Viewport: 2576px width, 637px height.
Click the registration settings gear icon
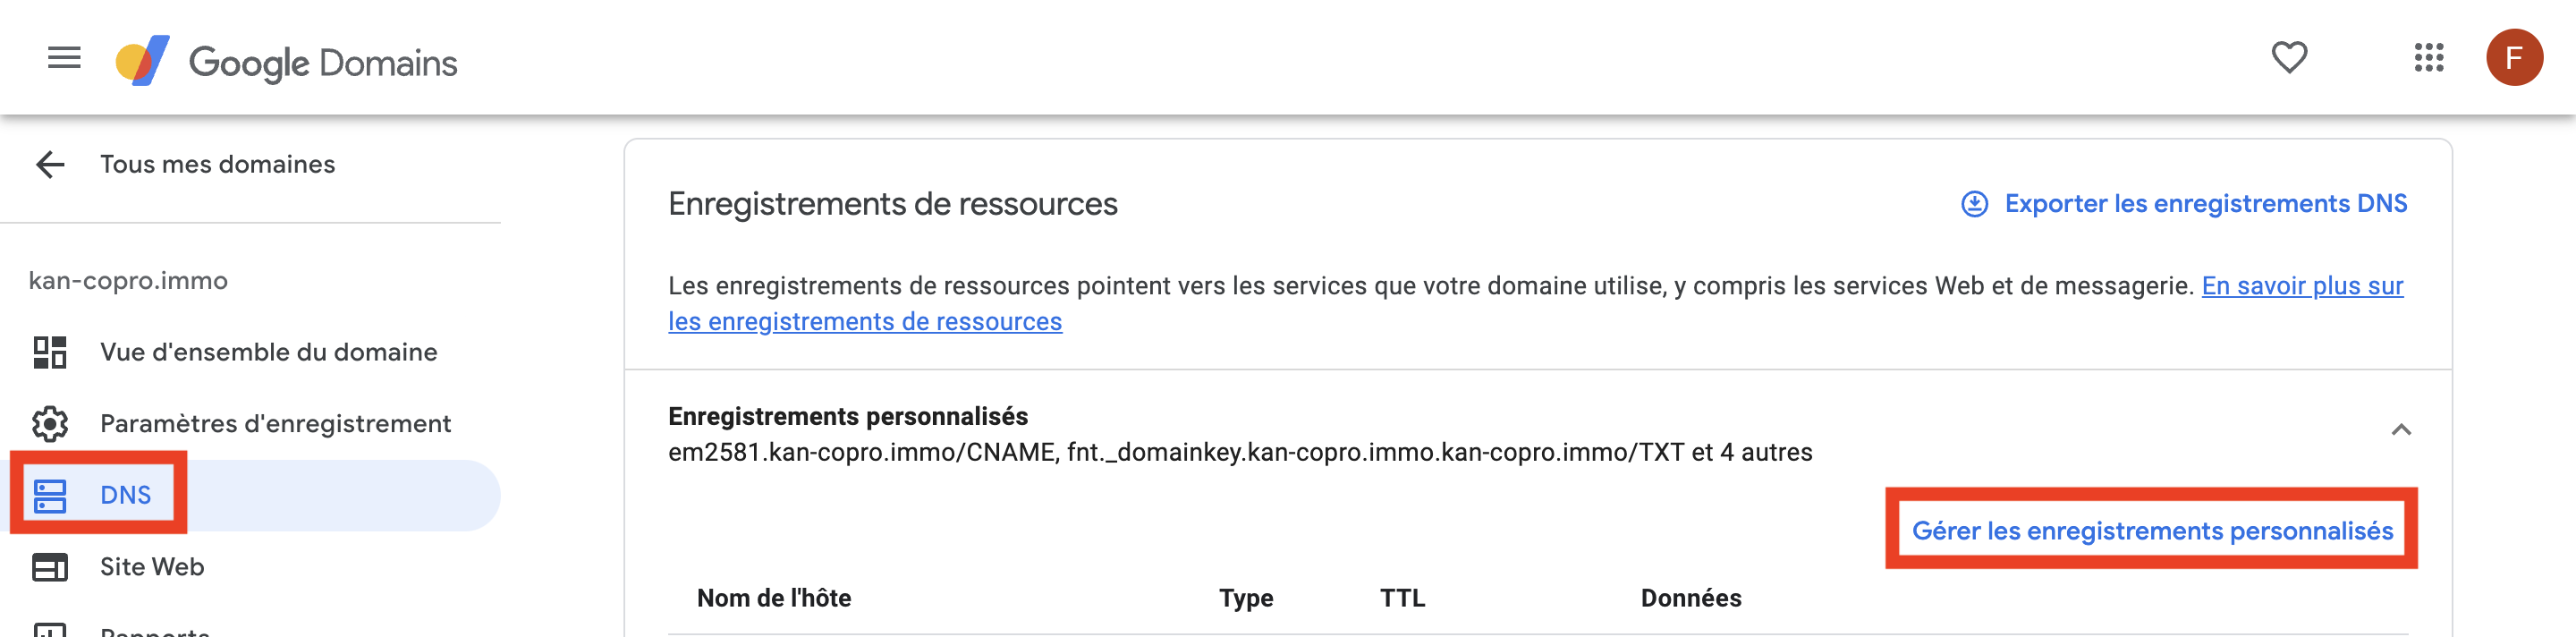pyautogui.click(x=50, y=424)
